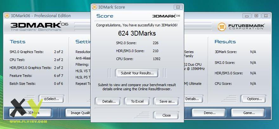Screen dimensions: 279x129
Task: Click 'Batch Size Tests:' label
Action: point(23,84)
